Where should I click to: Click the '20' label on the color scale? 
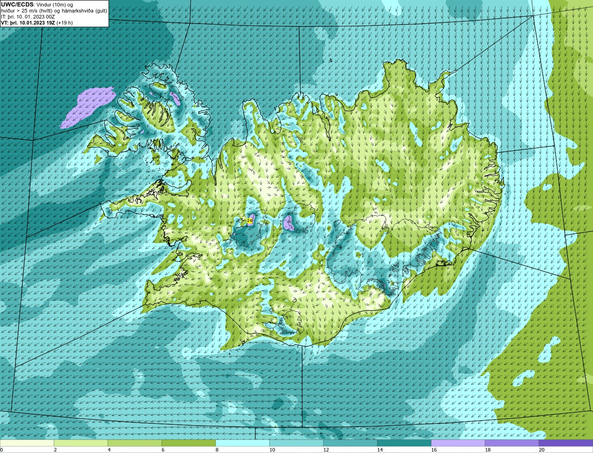point(542,450)
